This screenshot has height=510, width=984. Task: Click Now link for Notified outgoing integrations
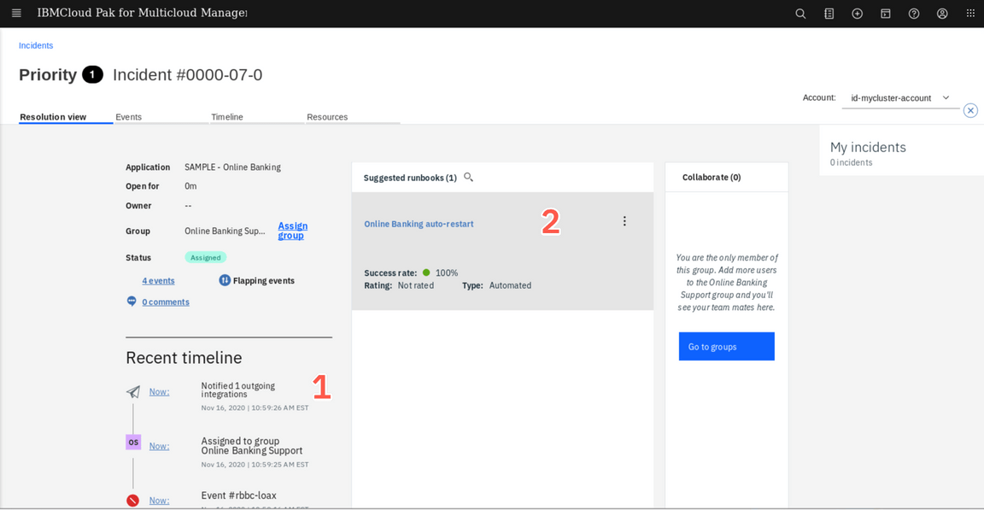point(159,391)
